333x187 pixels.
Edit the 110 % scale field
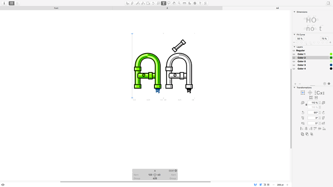[x=313, y=103]
